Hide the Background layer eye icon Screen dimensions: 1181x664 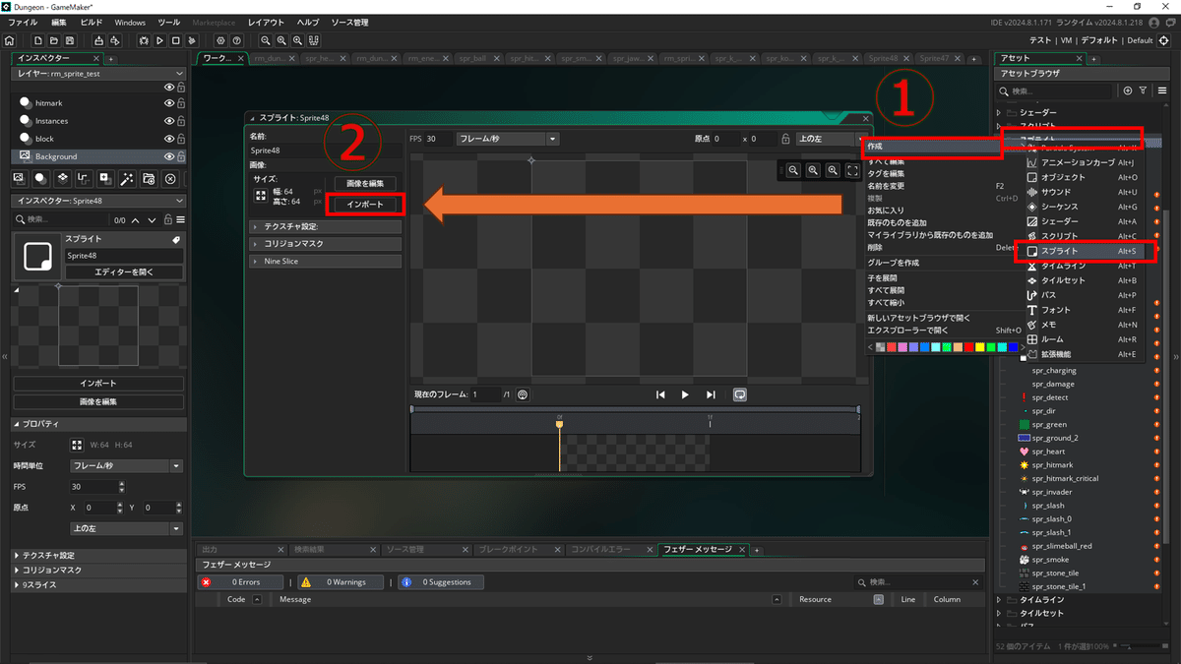point(169,156)
